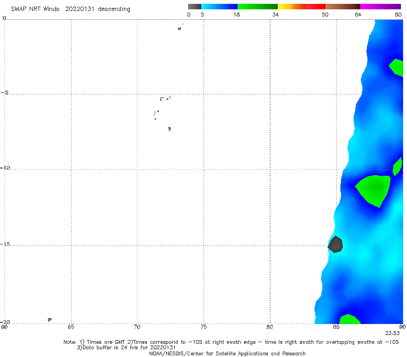Click the title 'SMAP NRT Winds 20220131 descending'

pos(70,9)
